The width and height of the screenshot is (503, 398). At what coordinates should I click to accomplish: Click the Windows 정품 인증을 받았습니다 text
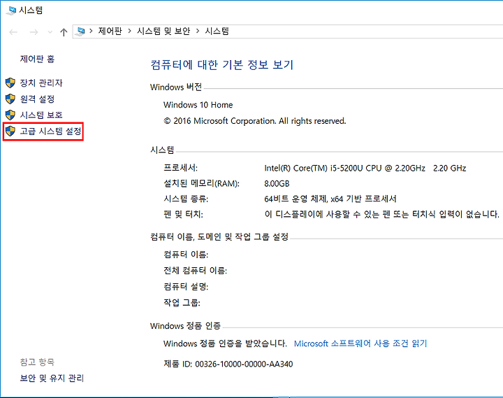pyautogui.click(x=225, y=343)
